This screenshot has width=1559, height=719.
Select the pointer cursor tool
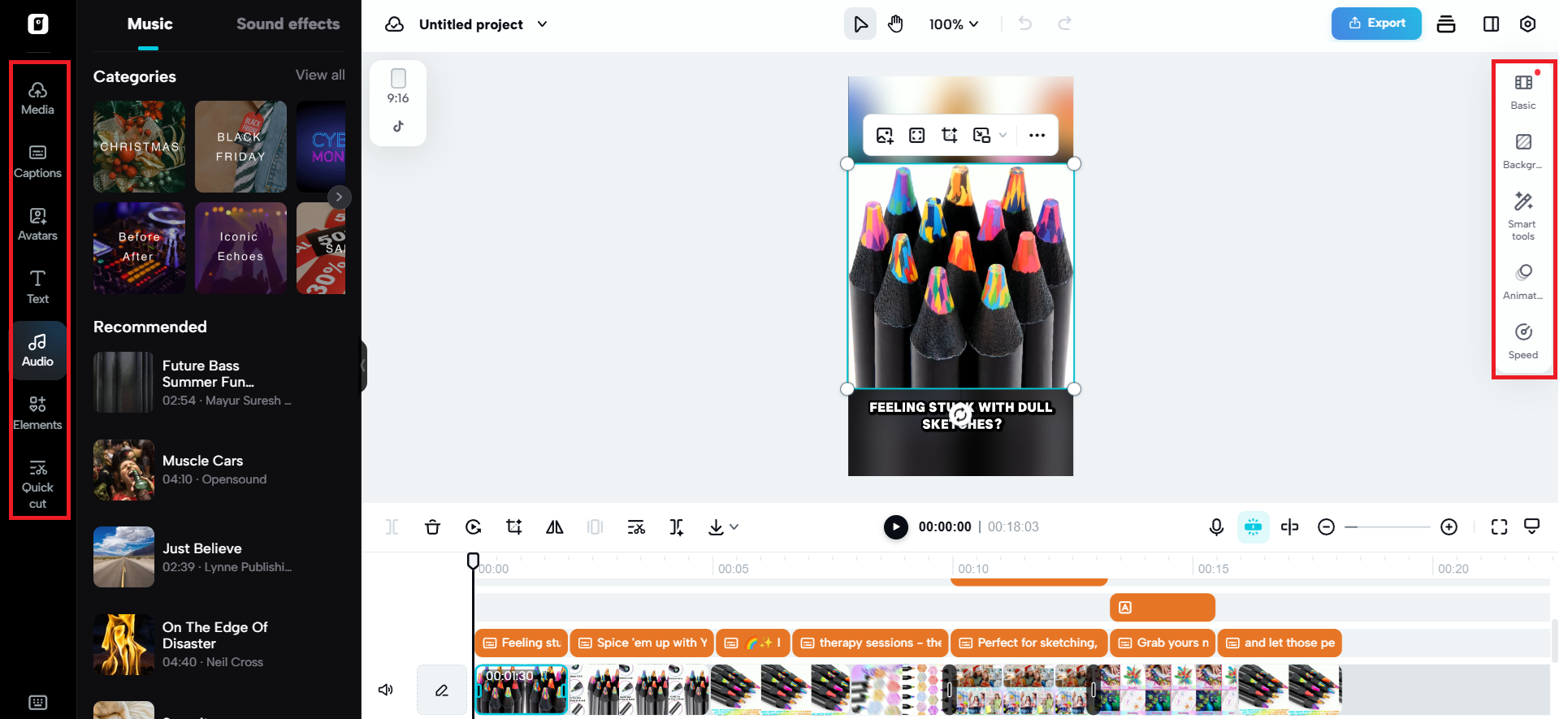coord(860,24)
